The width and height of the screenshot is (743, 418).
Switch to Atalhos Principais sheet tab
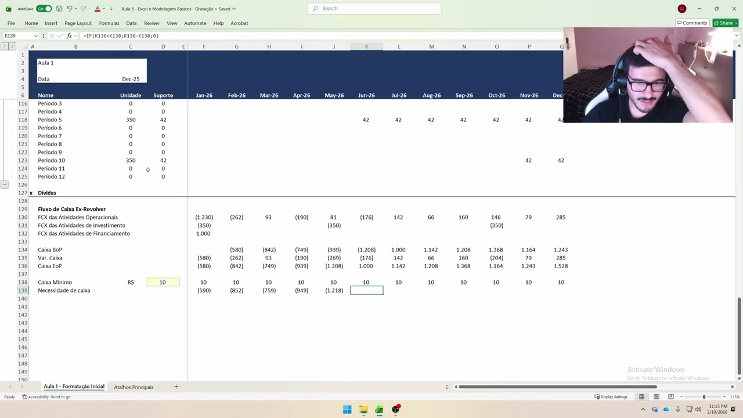134,387
